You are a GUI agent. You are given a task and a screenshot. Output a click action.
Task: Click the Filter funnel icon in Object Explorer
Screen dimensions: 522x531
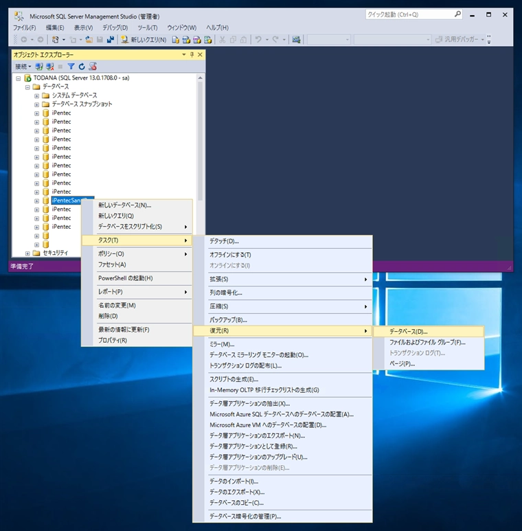click(x=71, y=67)
